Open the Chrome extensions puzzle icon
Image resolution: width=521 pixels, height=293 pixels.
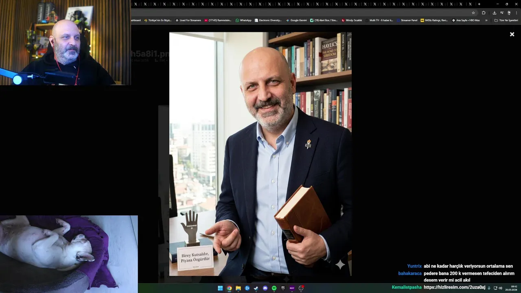[484, 13]
